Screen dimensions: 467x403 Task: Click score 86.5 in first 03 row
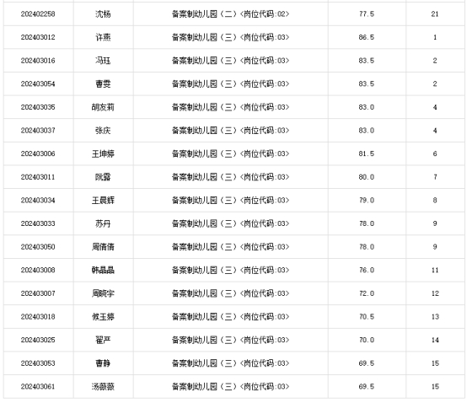(367, 37)
